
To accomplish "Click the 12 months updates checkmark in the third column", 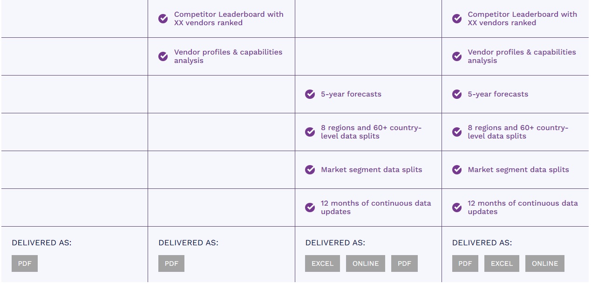I will point(310,208).
